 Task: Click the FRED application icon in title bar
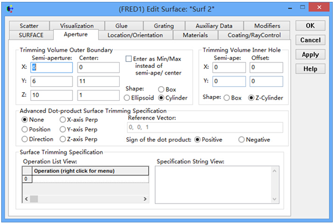[x=10, y=9]
